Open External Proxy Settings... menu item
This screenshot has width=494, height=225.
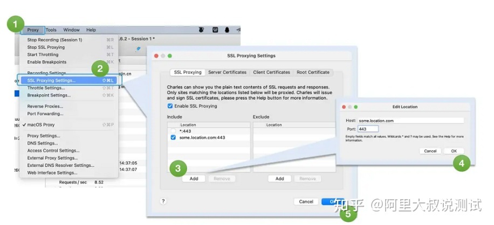[68, 158]
